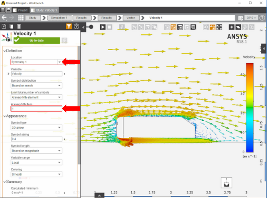
Task: Open options arrow right of Variable field
Action: (64, 74)
